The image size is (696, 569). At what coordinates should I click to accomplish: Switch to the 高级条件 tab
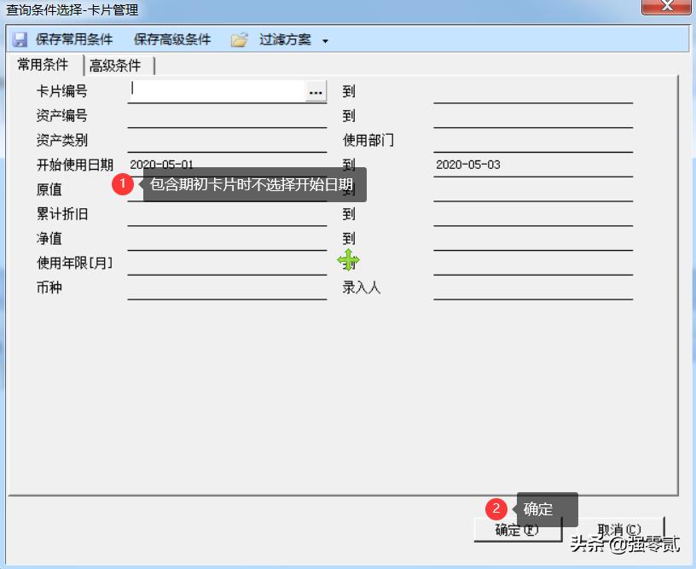click(116, 65)
